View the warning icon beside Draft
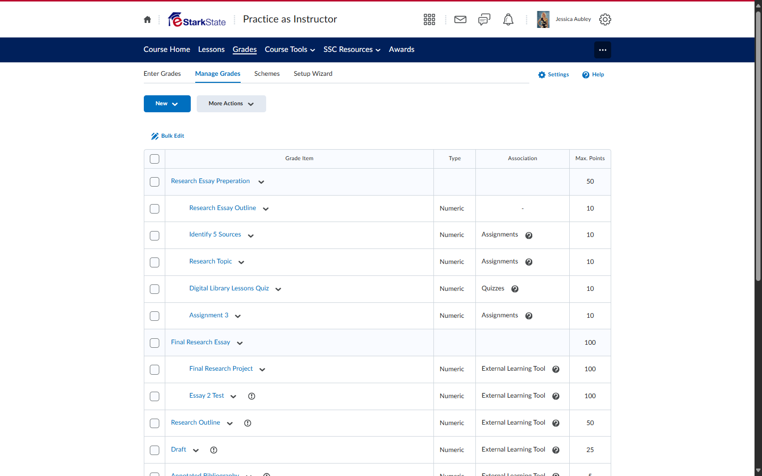 (x=214, y=450)
